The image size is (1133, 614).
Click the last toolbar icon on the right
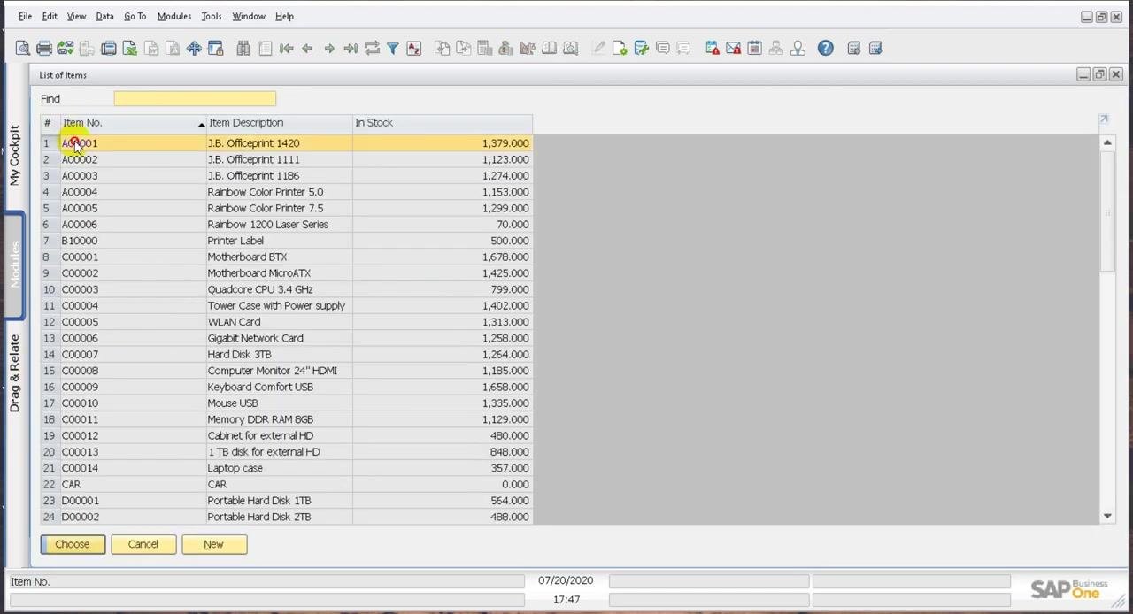(x=875, y=49)
